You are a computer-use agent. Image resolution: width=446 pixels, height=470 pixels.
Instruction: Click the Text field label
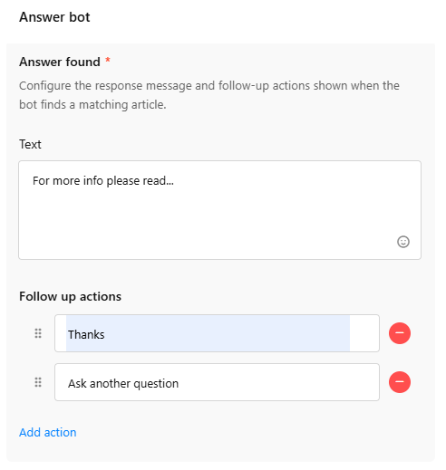click(x=30, y=144)
